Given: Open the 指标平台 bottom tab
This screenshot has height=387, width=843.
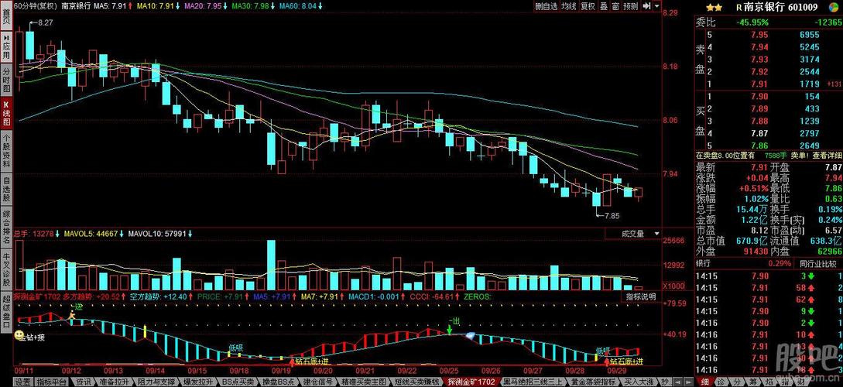Looking at the screenshot, I should click(53, 382).
